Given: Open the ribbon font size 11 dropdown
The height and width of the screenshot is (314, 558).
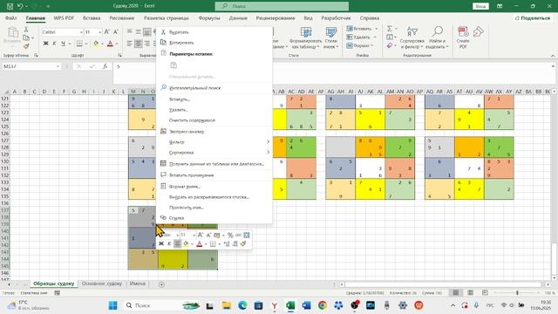Looking at the screenshot, I should click(x=99, y=32).
